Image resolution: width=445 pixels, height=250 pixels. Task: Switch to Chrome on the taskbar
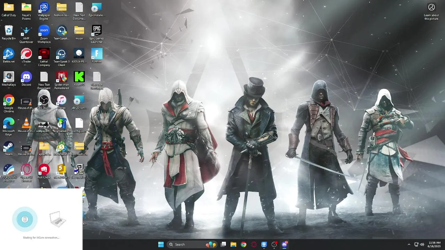[244, 244]
